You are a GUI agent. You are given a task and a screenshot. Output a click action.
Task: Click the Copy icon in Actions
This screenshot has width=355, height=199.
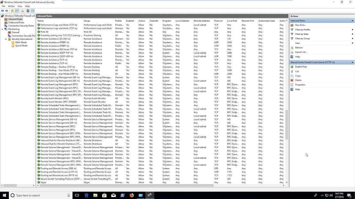[x=292, y=76]
